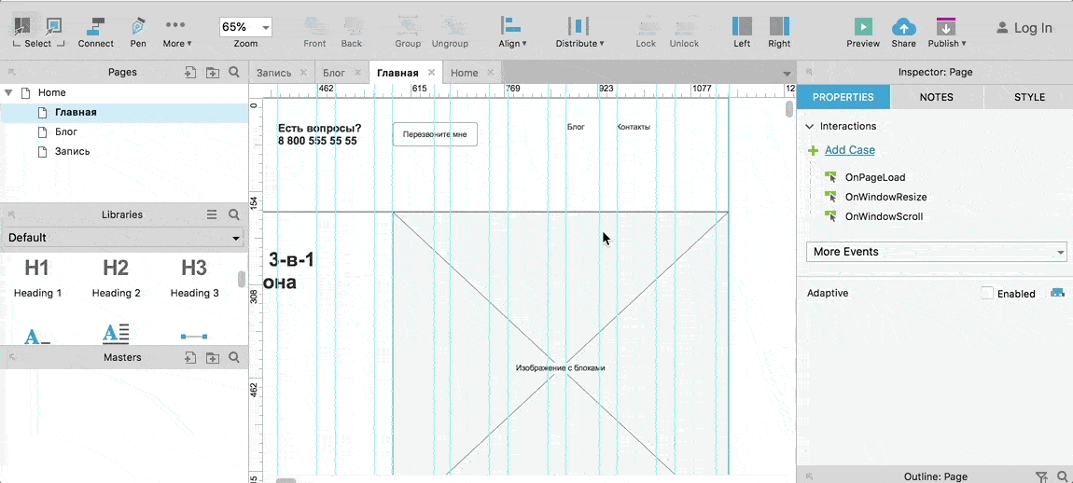Open the Default library dropdown

123,238
